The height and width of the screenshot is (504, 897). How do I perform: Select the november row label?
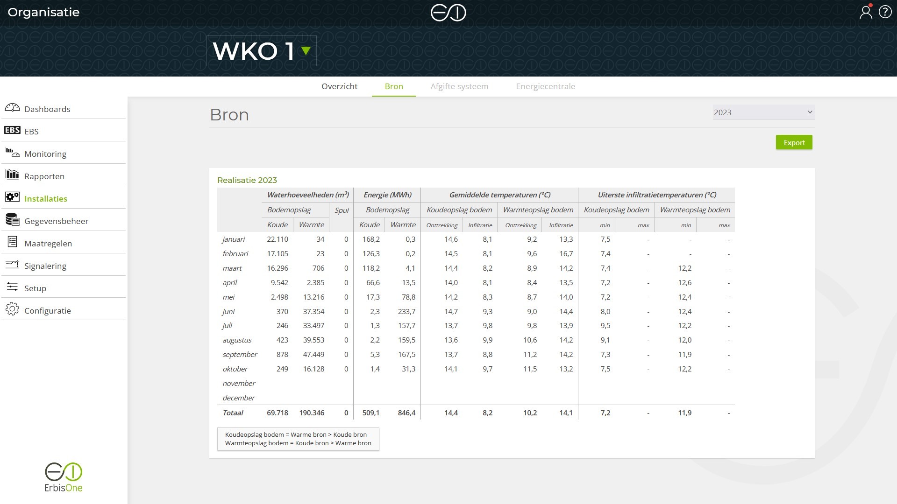239,384
